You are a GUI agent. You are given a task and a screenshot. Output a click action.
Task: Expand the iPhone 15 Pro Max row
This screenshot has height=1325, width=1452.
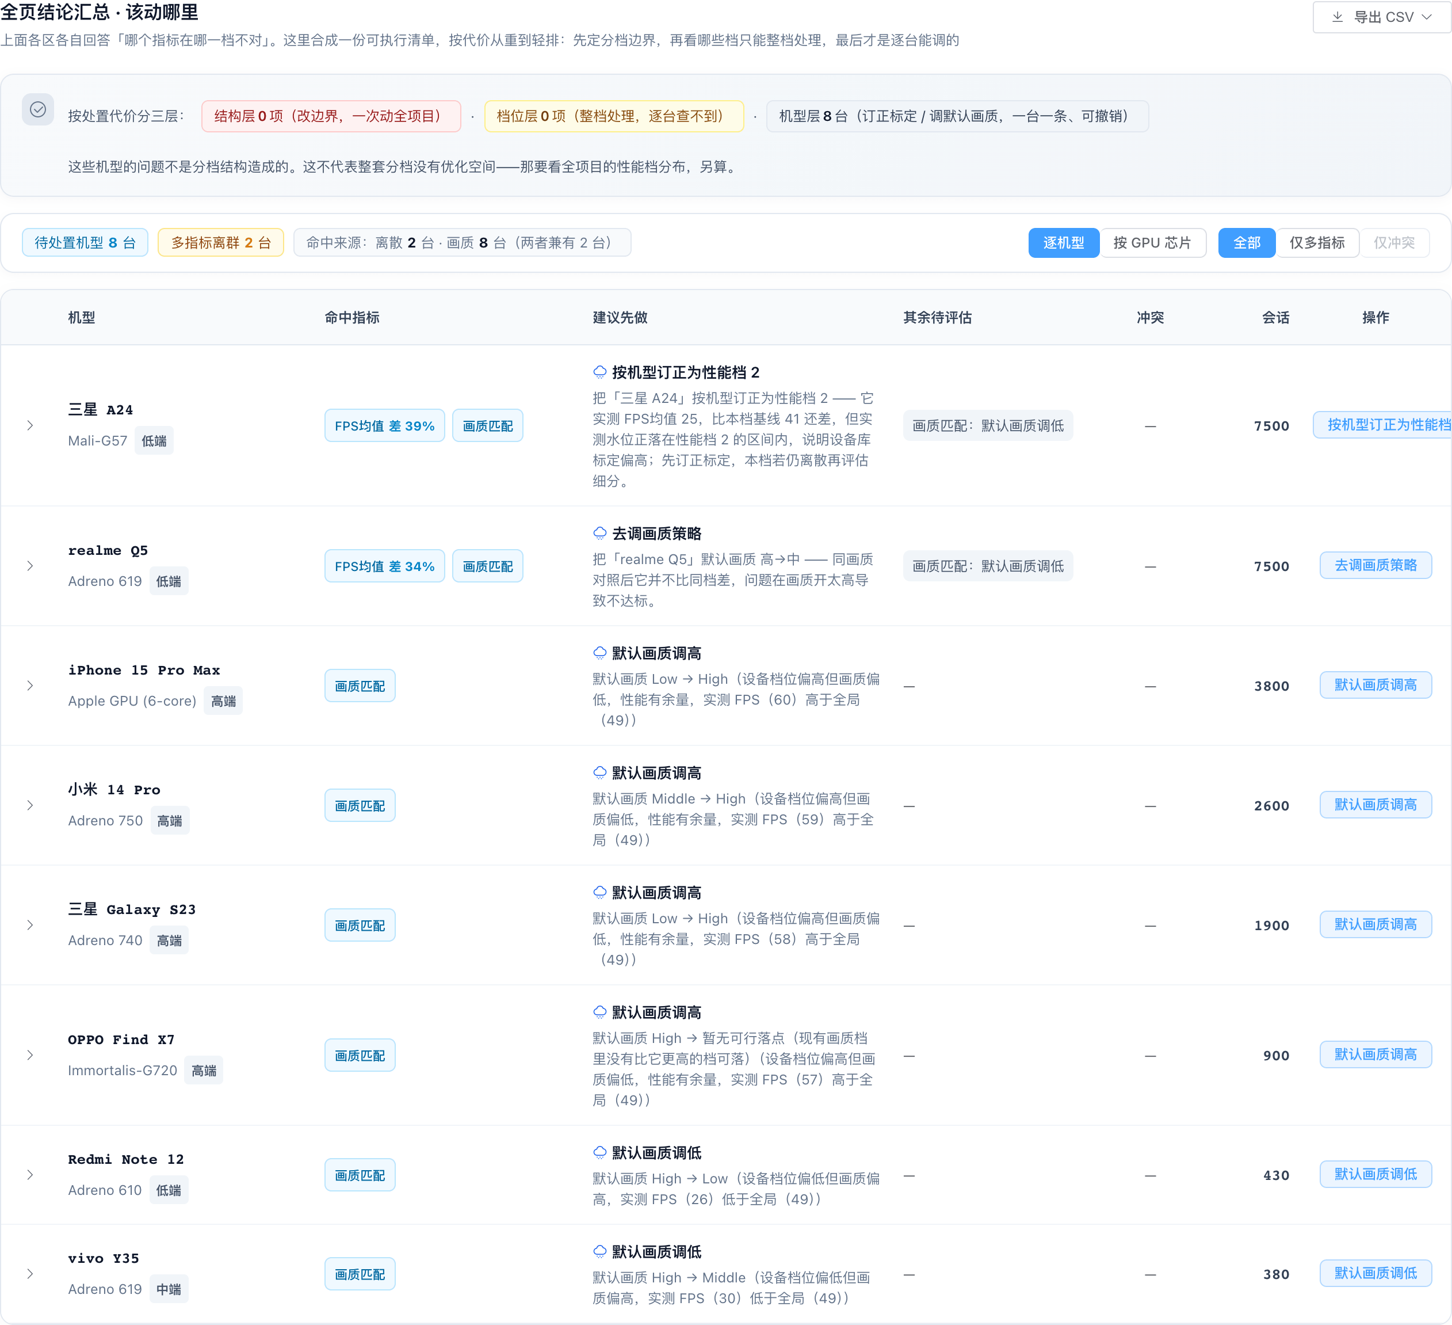[x=30, y=685]
